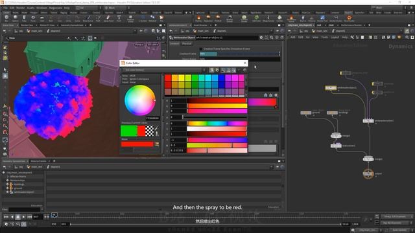Click the red channel slider in Color Editor
The height and width of the screenshot is (233, 415).
point(217,101)
